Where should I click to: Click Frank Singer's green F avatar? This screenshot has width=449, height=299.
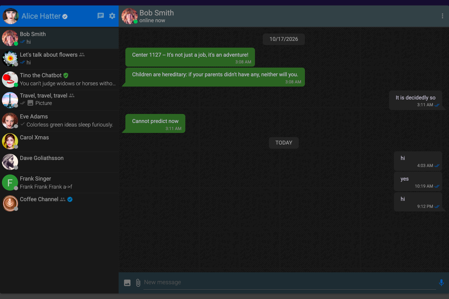10,182
